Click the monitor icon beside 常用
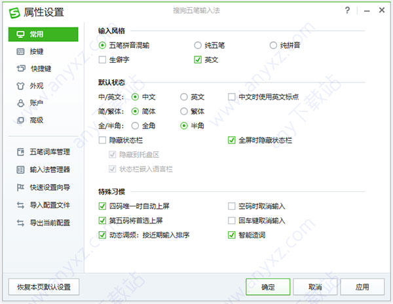393x304 pixels. pos(20,34)
